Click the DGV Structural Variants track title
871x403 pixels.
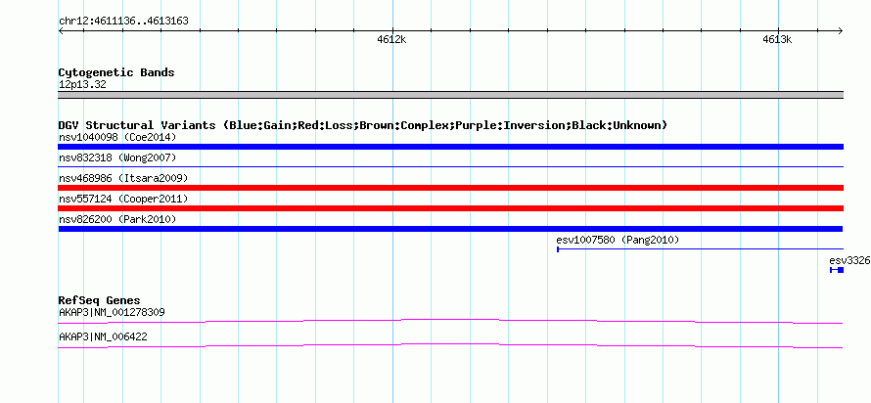[363, 125]
